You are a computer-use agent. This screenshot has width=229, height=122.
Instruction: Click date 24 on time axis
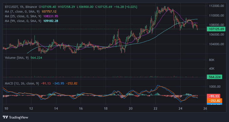(180, 109)
